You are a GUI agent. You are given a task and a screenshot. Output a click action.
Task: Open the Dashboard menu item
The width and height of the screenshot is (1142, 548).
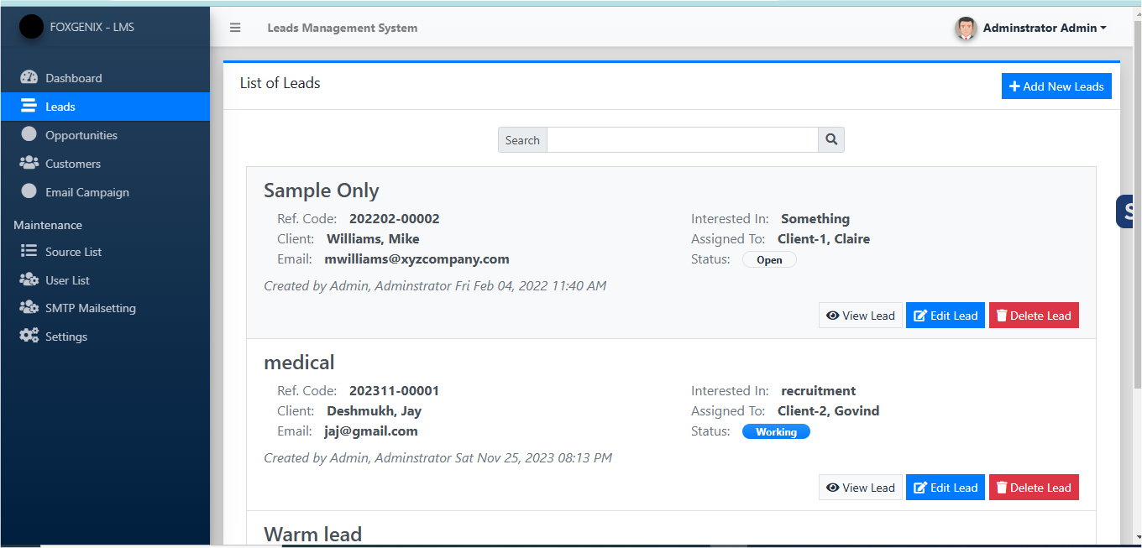[105, 78]
